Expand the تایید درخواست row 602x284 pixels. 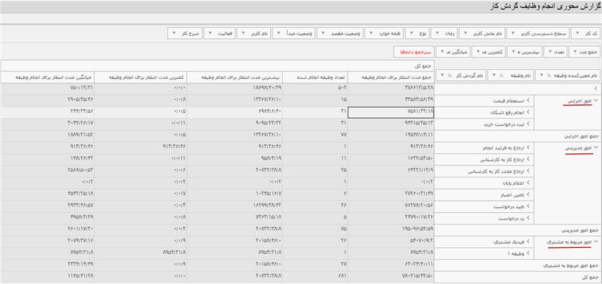click(528, 207)
